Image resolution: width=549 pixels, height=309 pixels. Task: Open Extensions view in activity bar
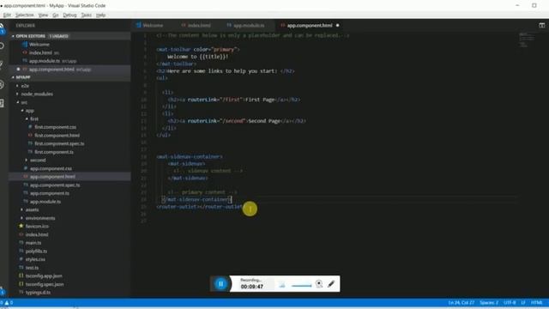tap(2, 103)
